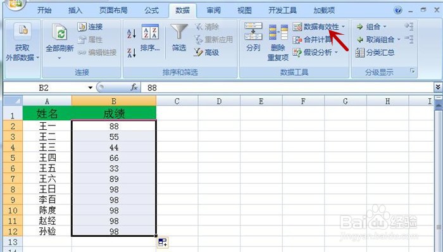Switch to the 审阅 tab
The image size is (443, 252).
coord(214,11)
